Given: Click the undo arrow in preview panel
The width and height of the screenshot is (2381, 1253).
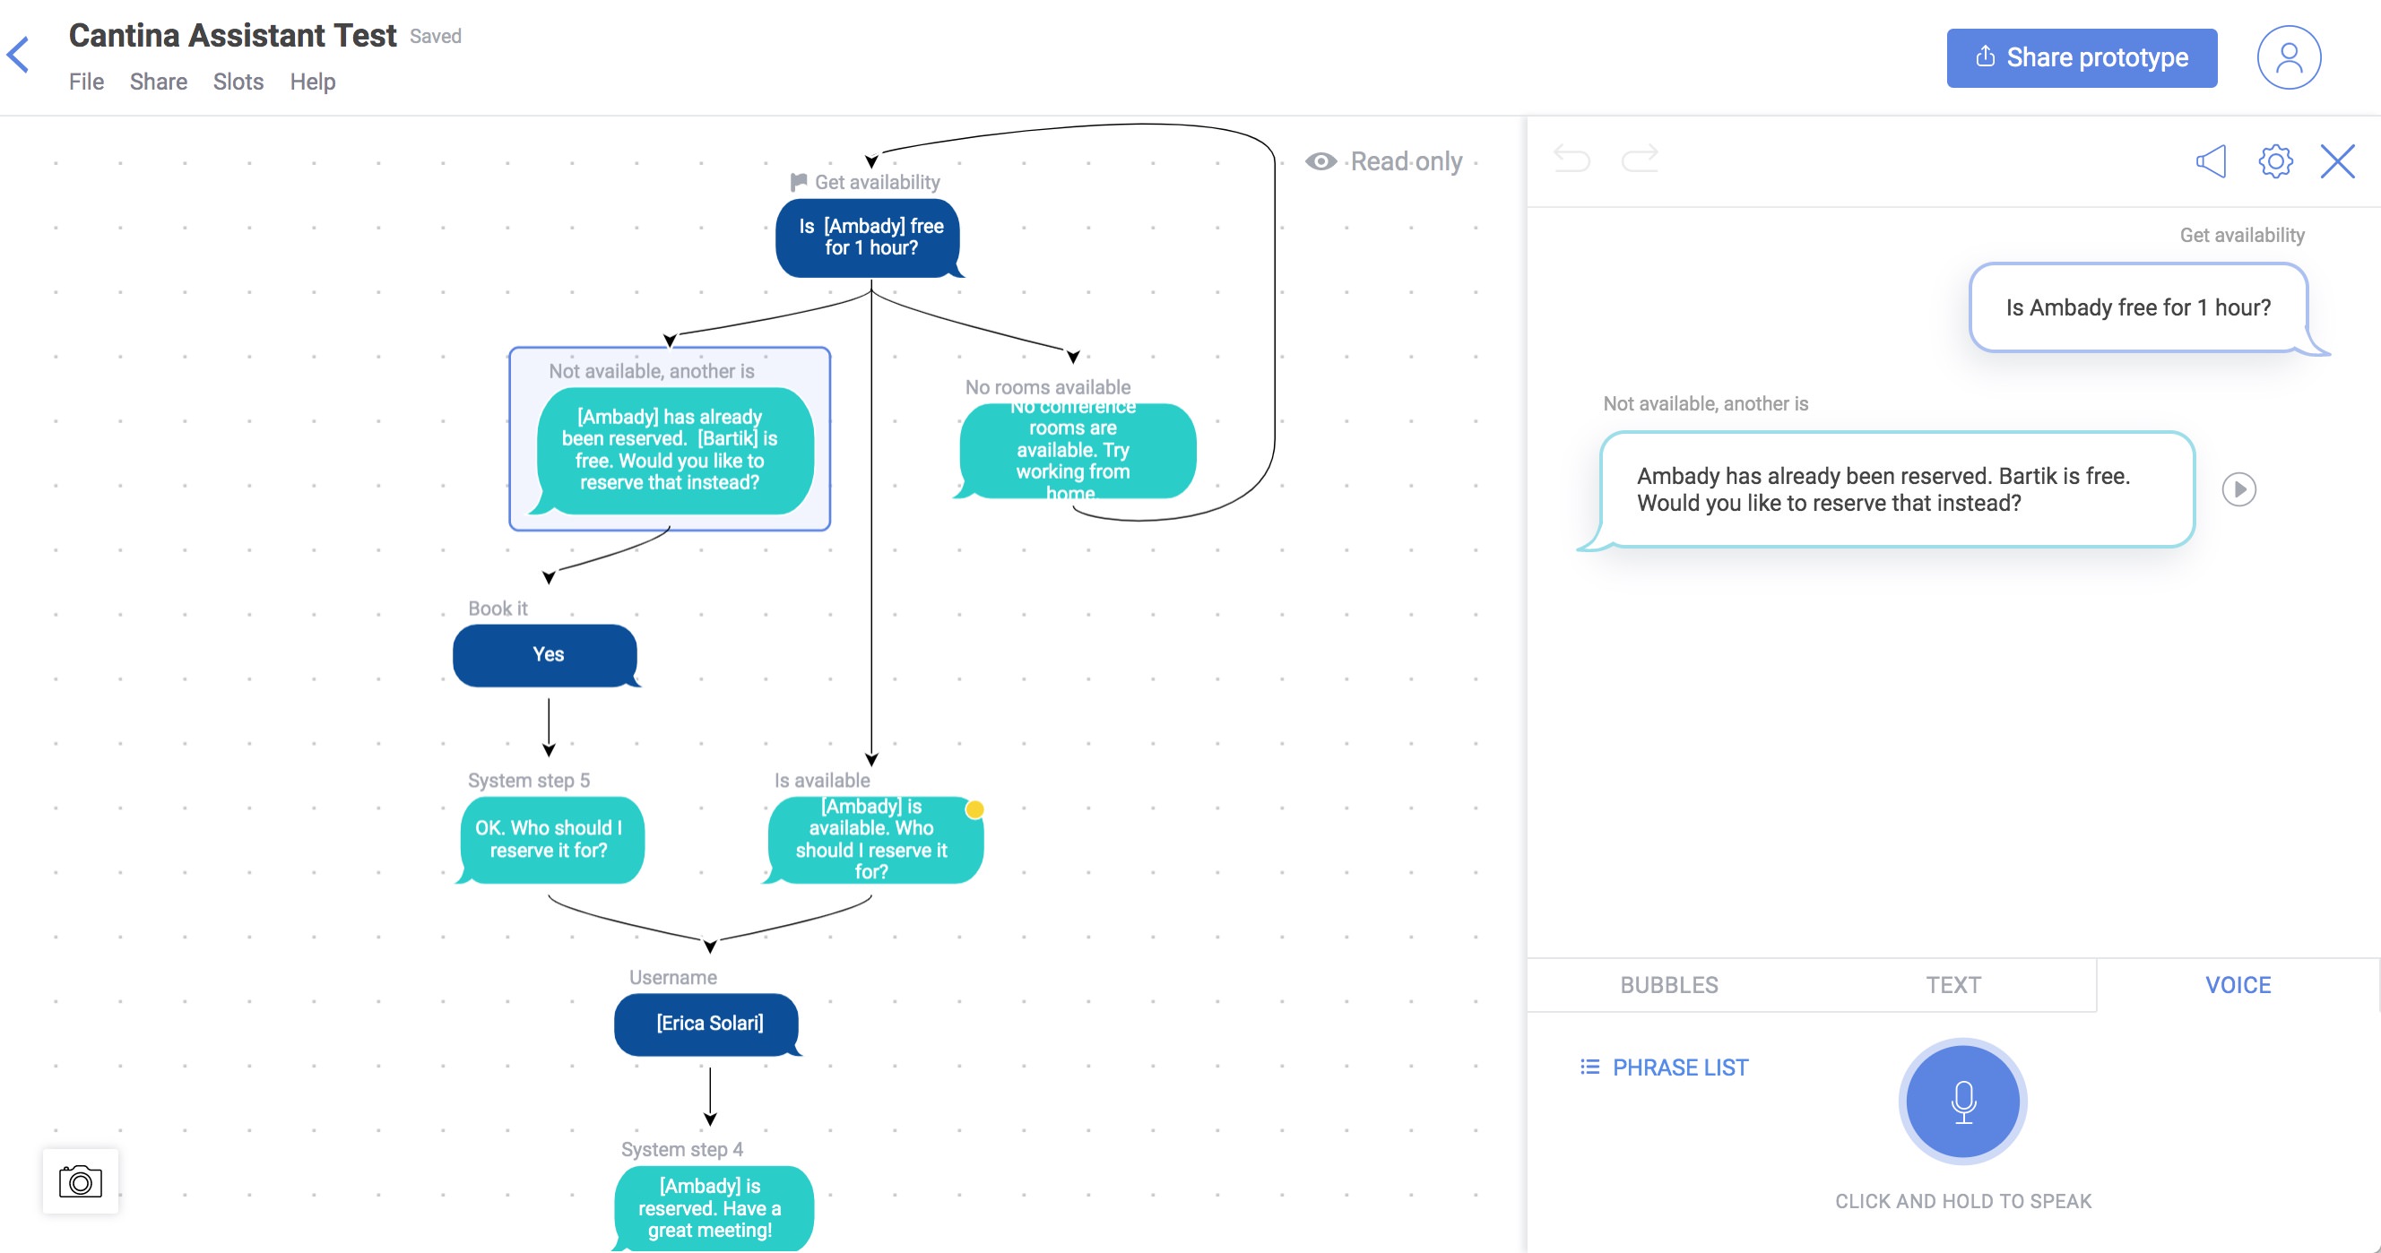Looking at the screenshot, I should [1571, 160].
